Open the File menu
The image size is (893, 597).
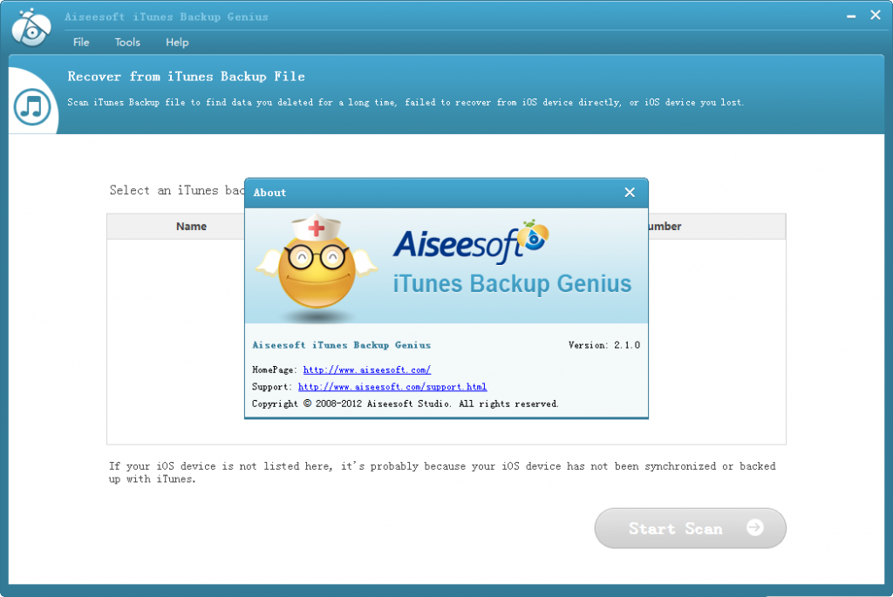pyautogui.click(x=81, y=42)
